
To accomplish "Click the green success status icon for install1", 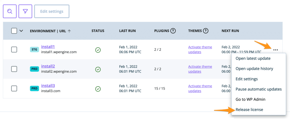I will [x=98, y=50].
